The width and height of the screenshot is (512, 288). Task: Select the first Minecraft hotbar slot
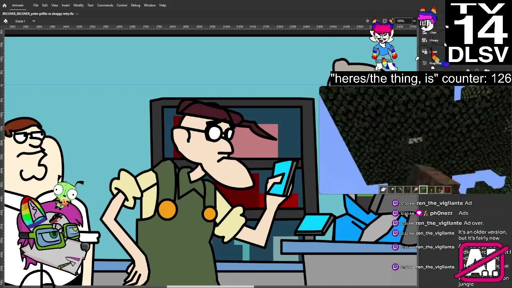383,190
